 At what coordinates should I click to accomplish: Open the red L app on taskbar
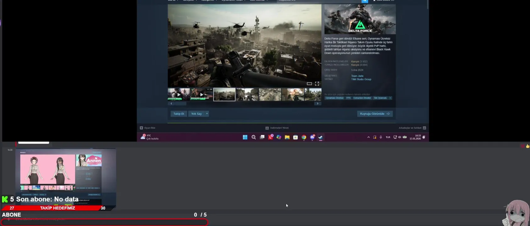271,137
